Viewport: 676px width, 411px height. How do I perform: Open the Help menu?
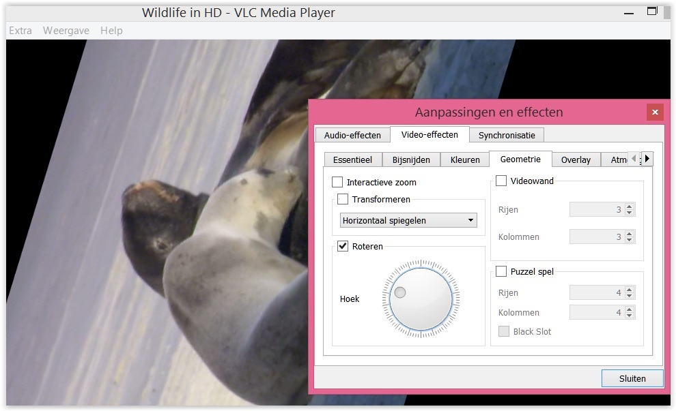[111, 30]
